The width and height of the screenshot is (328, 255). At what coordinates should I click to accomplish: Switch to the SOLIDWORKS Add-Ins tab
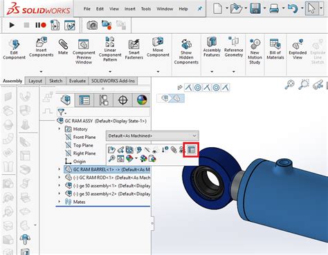click(x=113, y=81)
